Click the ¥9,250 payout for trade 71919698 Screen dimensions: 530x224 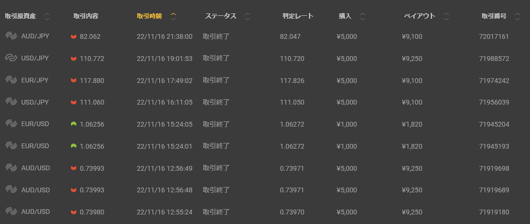point(412,168)
